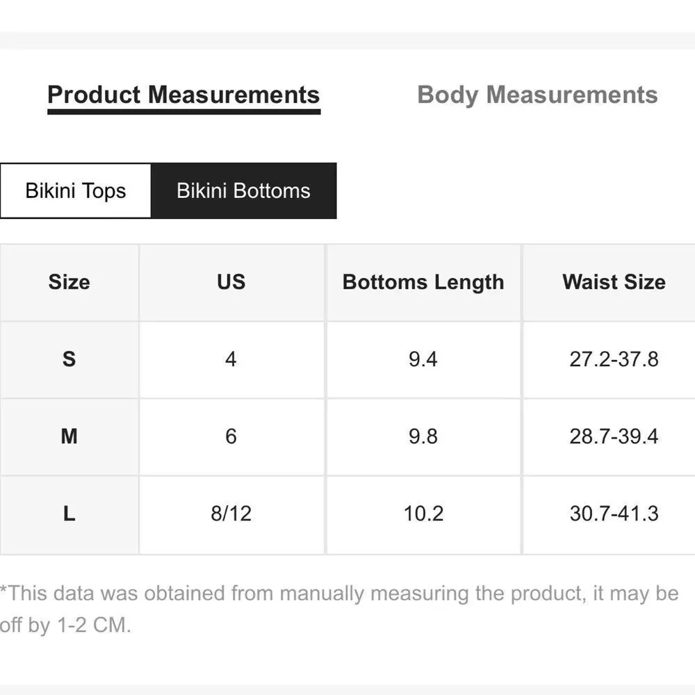Image resolution: width=695 pixels, height=695 pixels.
Task: Click waist size 27.2-37.8 cell
Action: (614, 359)
